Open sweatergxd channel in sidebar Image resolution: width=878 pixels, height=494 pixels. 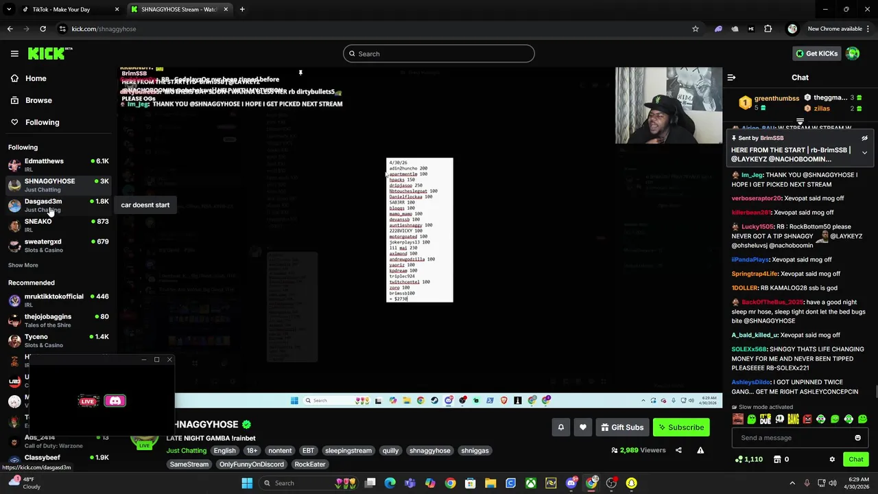tap(58, 245)
